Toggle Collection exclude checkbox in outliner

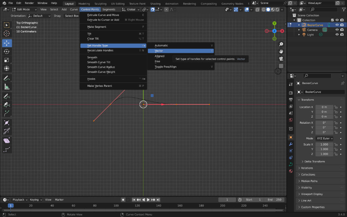[x=332, y=20]
